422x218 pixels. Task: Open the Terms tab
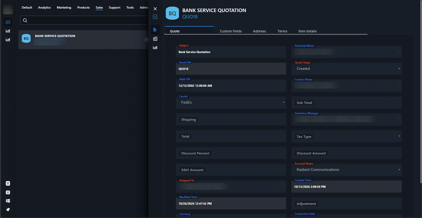tap(282, 31)
